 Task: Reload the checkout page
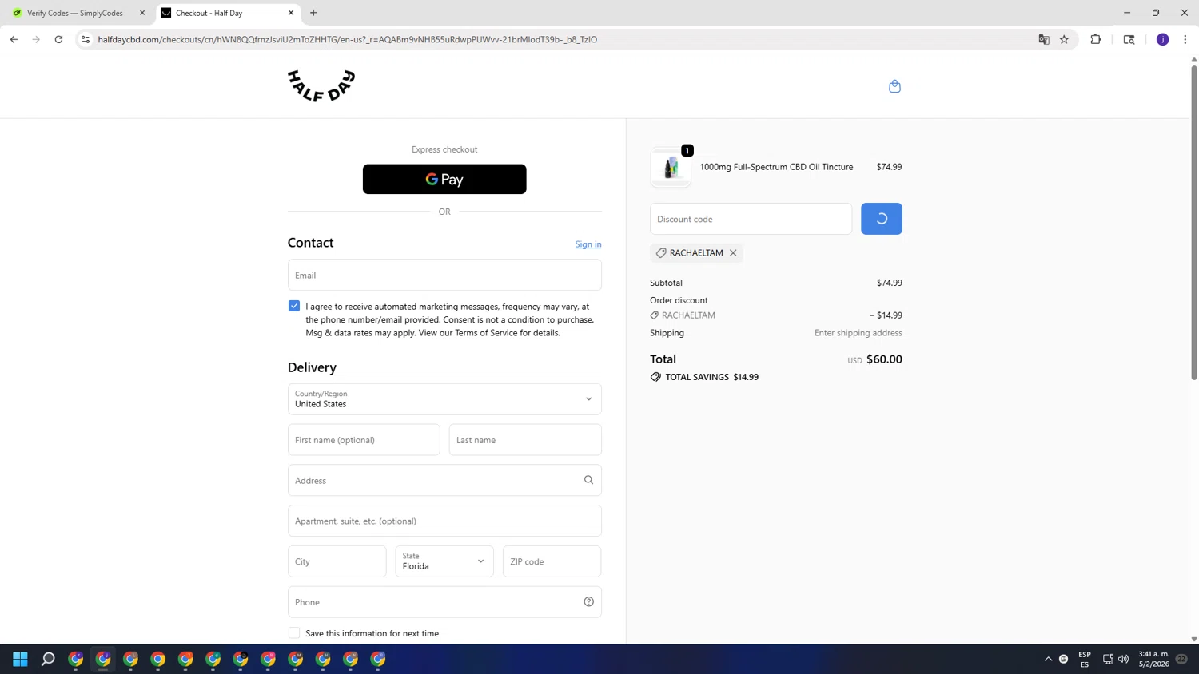click(58, 39)
